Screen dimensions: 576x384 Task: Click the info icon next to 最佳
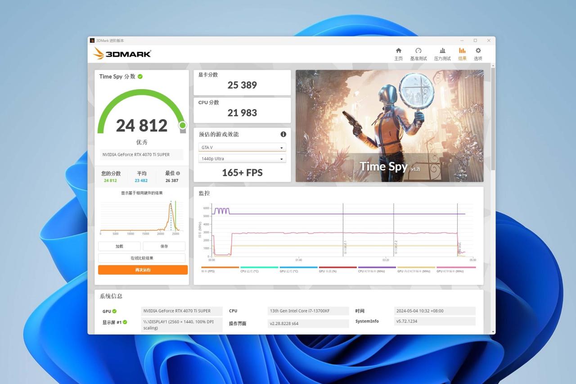(x=178, y=173)
